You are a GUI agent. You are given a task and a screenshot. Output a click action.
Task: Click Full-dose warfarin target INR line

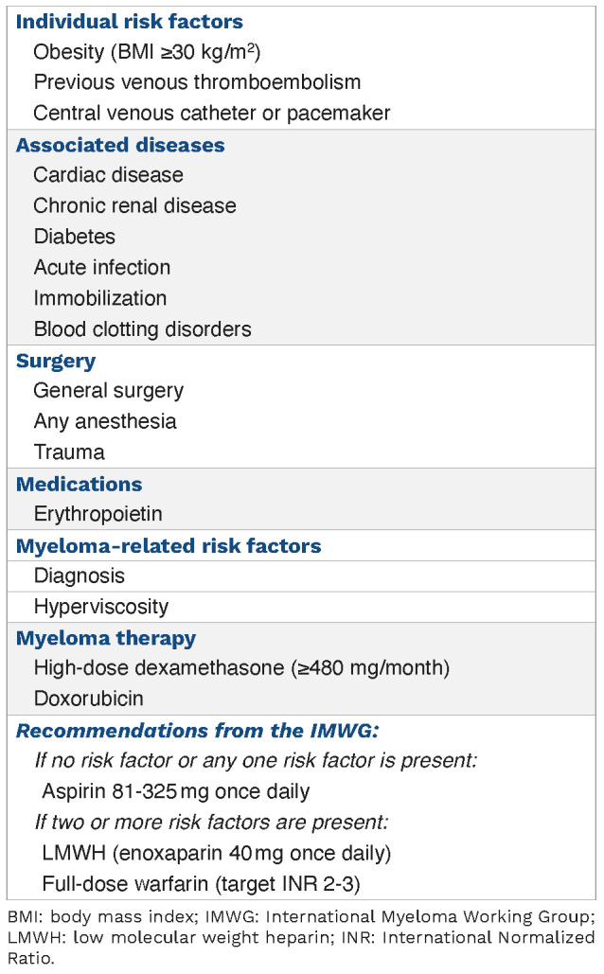tap(202, 884)
